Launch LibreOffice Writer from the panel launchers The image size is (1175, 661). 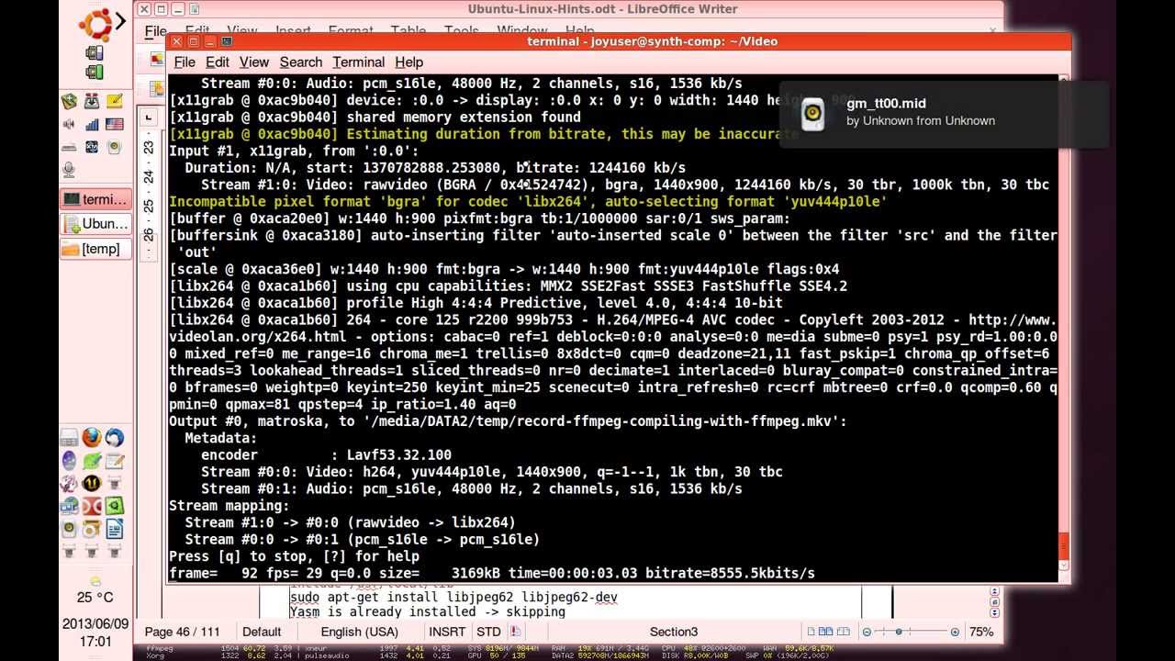pos(115,529)
